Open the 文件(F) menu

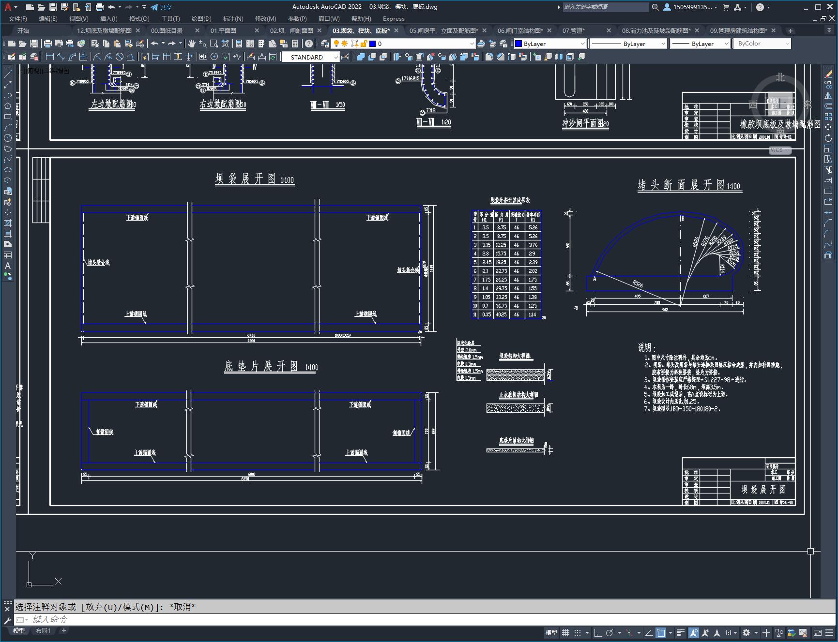point(18,18)
